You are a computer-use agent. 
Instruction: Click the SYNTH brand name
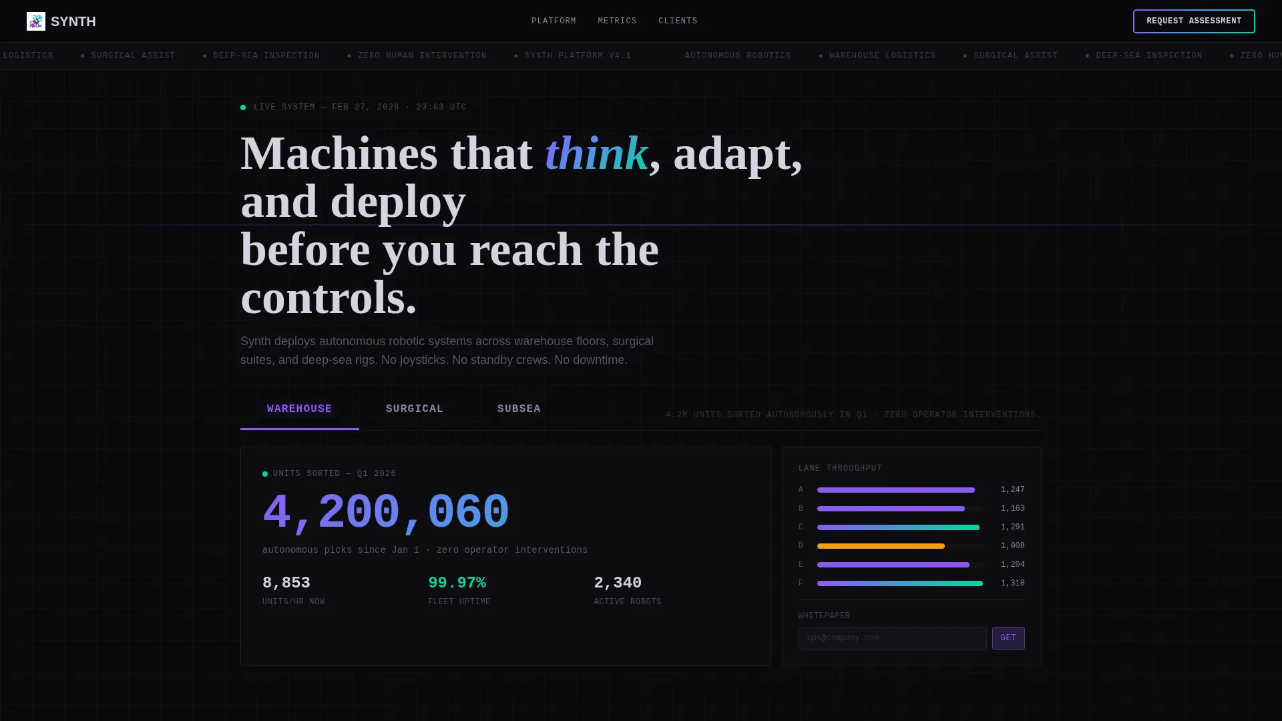[x=73, y=21]
